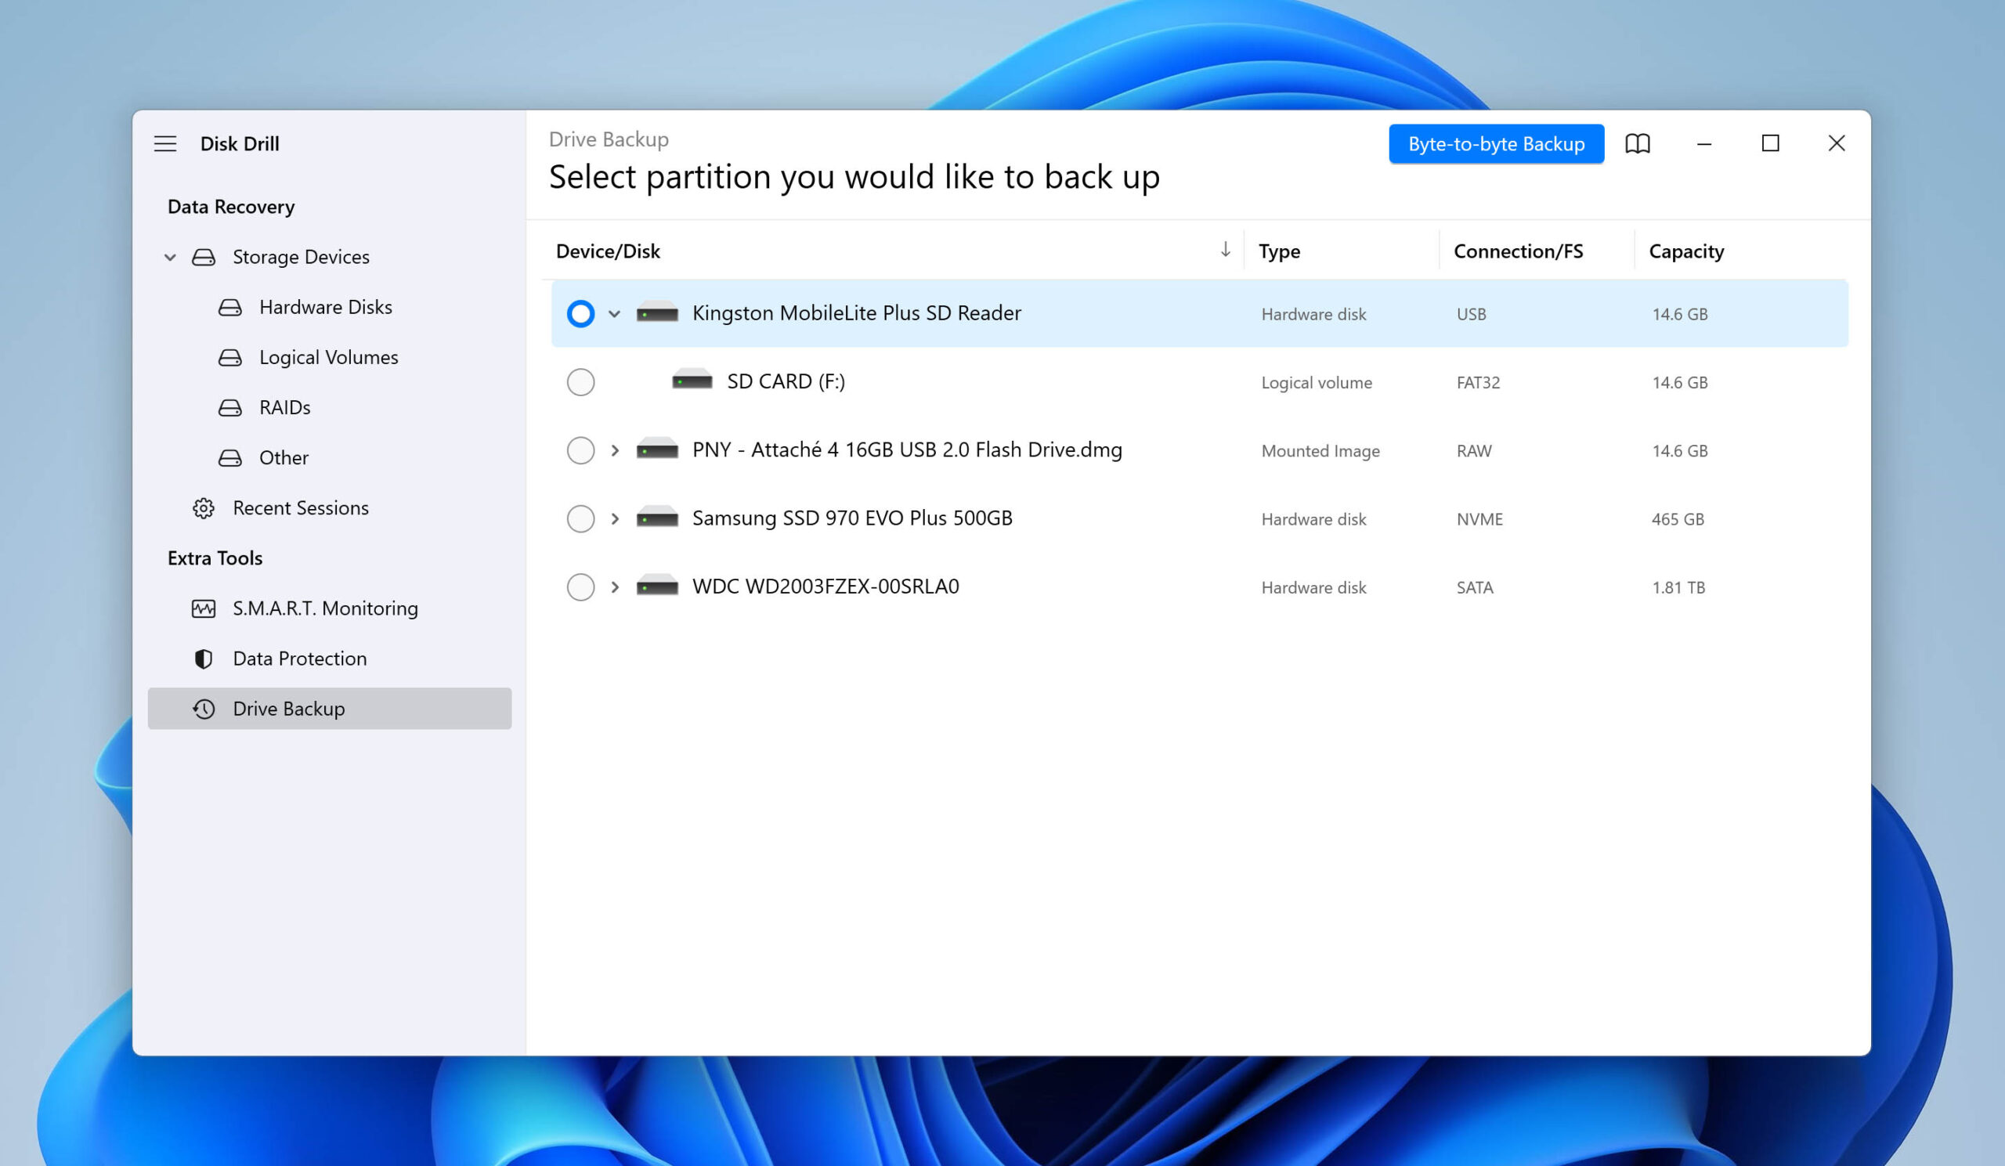Open the help book icon
The height and width of the screenshot is (1166, 2005).
pyautogui.click(x=1638, y=143)
